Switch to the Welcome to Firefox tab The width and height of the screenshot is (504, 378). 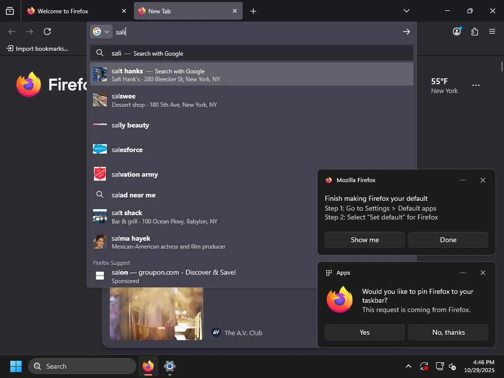[77, 11]
